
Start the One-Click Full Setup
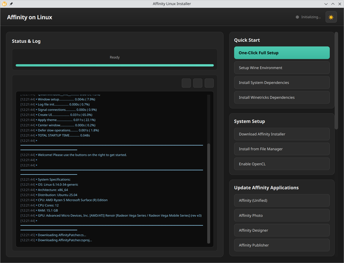click(x=281, y=53)
